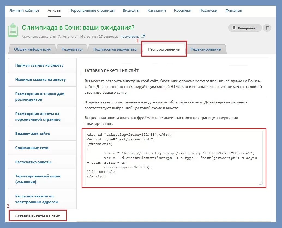The width and height of the screenshot is (282, 228).
Task: Open Таргетированный опрос (кампания) section
Action: click(x=43, y=179)
